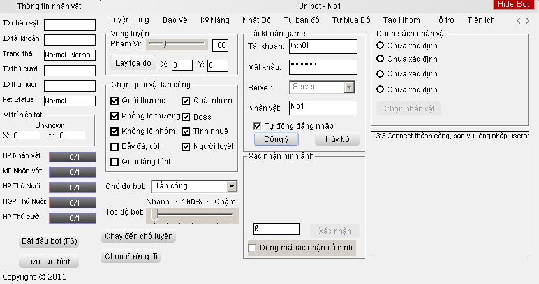Click the Tốc độ bot slider handle
Image resolution: width=539 pixels, height=284 pixels.
pyautogui.click(x=155, y=215)
